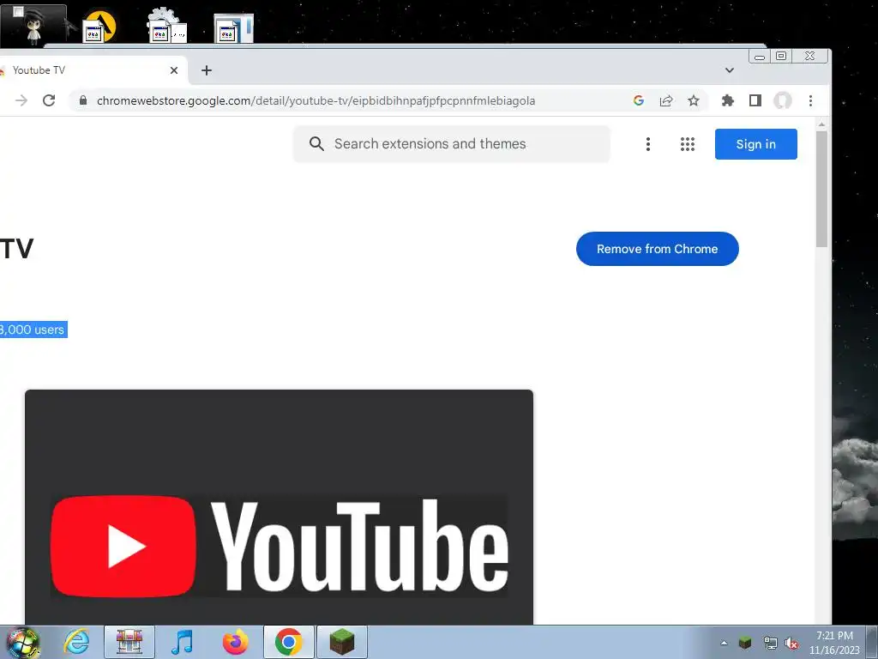Open the taskbar clock and date
The width and height of the screenshot is (878, 659).
click(x=834, y=643)
